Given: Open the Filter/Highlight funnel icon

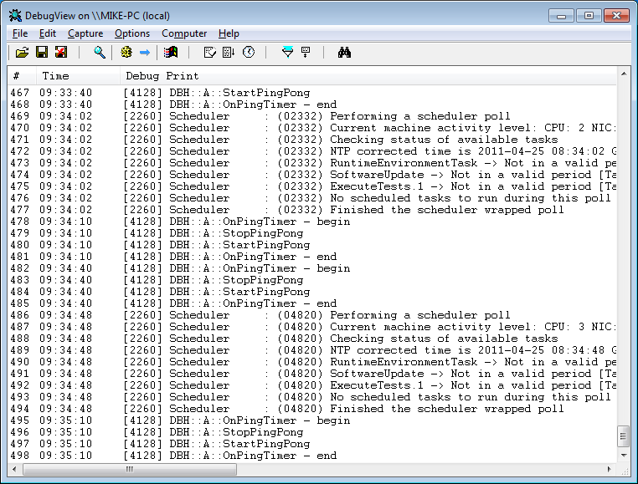Looking at the screenshot, I should click(287, 52).
